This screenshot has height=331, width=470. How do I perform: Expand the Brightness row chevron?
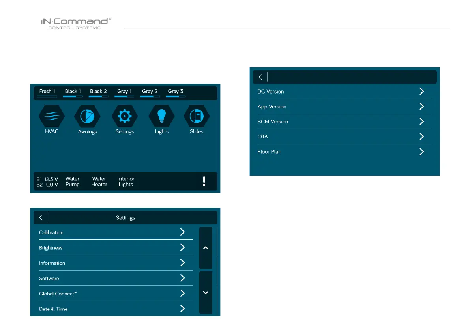182,247
